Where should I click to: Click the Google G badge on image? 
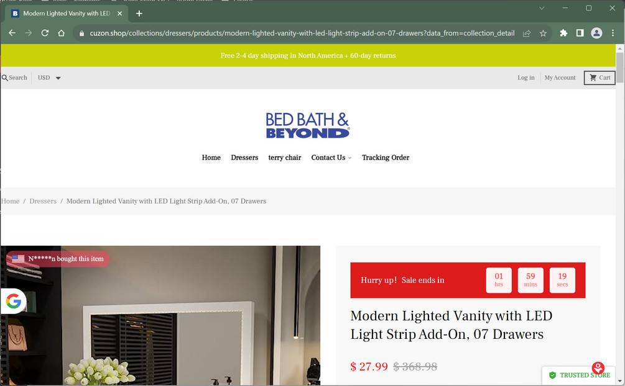(13, 301)
